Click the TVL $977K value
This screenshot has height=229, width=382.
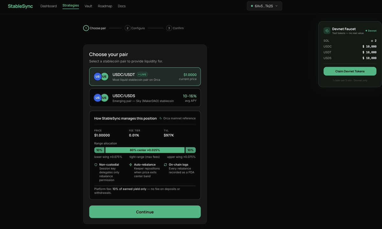point(169,135)
